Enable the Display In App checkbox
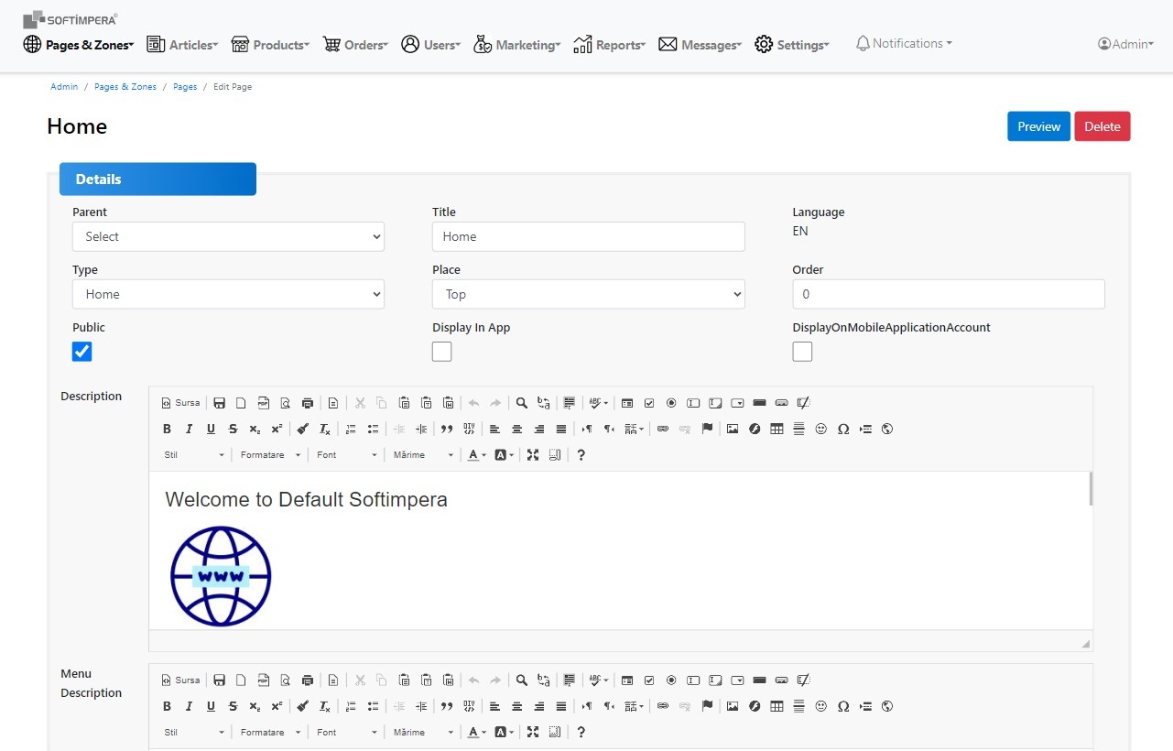Viewport: 1173px width, 751px height. coord(442,352)
